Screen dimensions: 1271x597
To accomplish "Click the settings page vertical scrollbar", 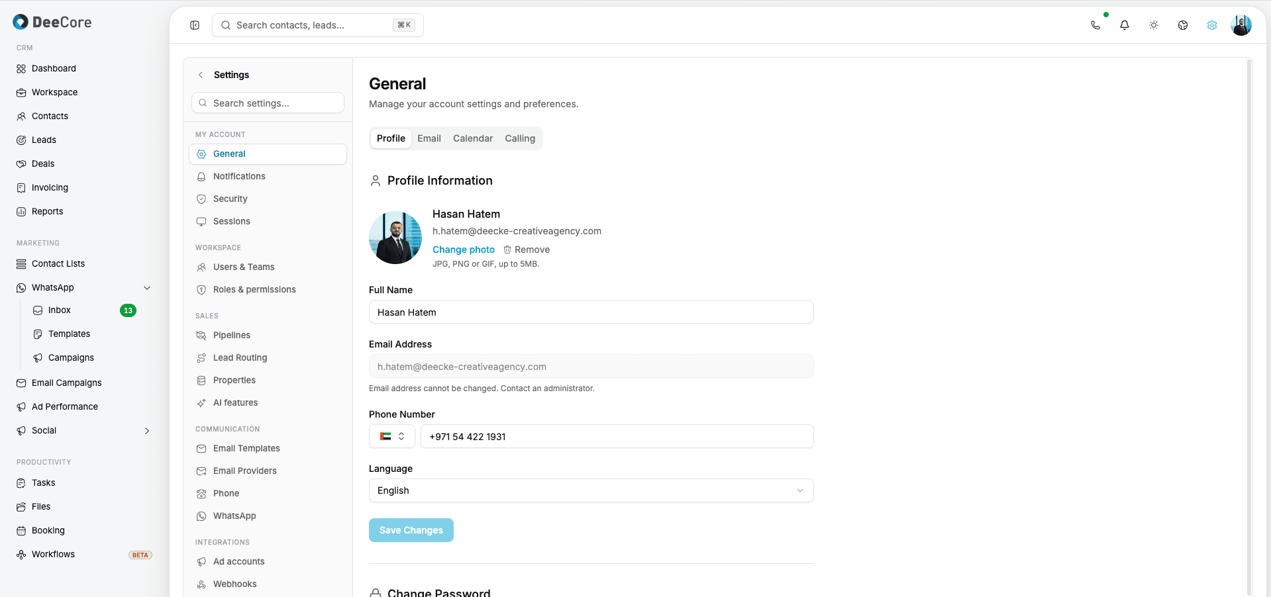I will (x=1249, y=327).
